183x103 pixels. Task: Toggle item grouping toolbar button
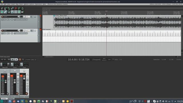click(x=5, y=12)
